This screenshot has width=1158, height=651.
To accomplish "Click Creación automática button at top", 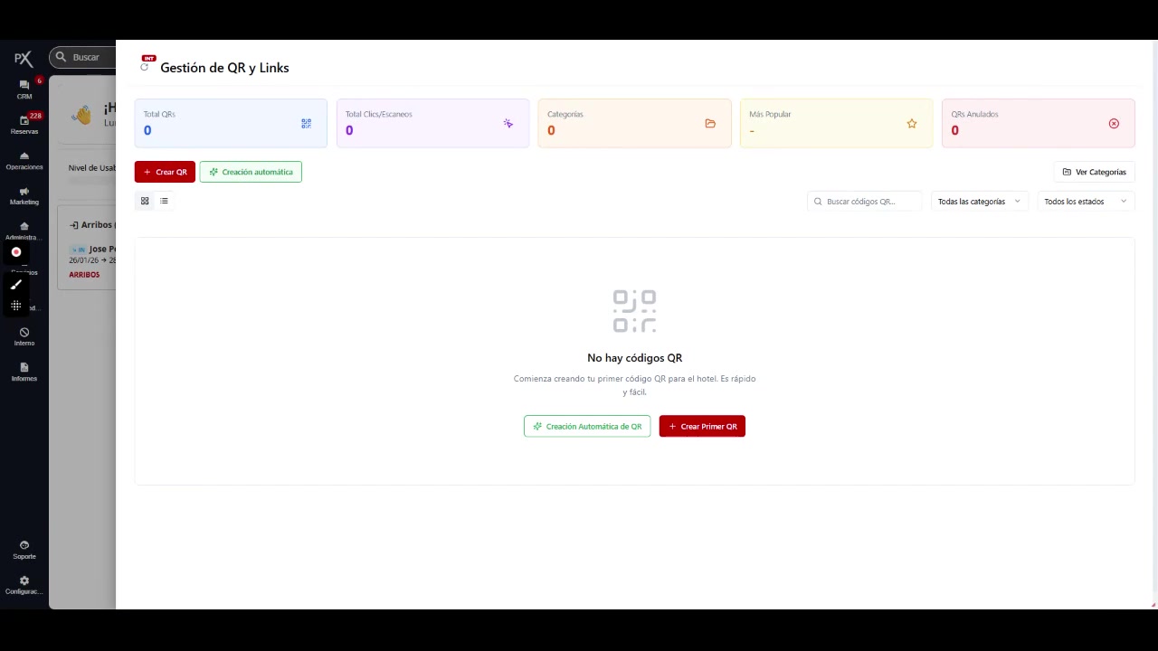I will point(251,172).
